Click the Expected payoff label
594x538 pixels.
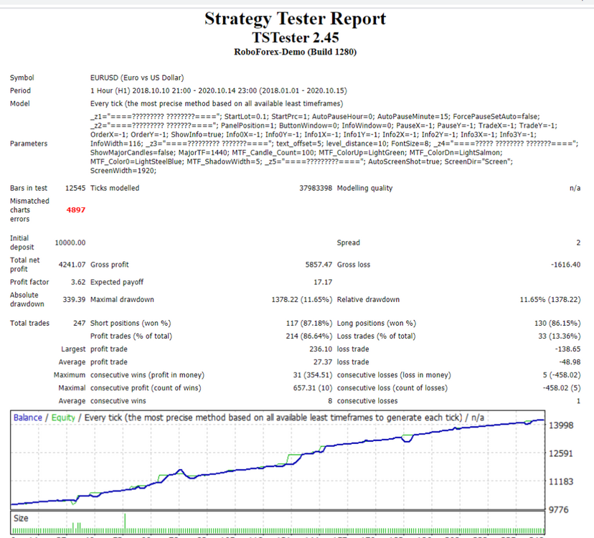coord(117,282)
